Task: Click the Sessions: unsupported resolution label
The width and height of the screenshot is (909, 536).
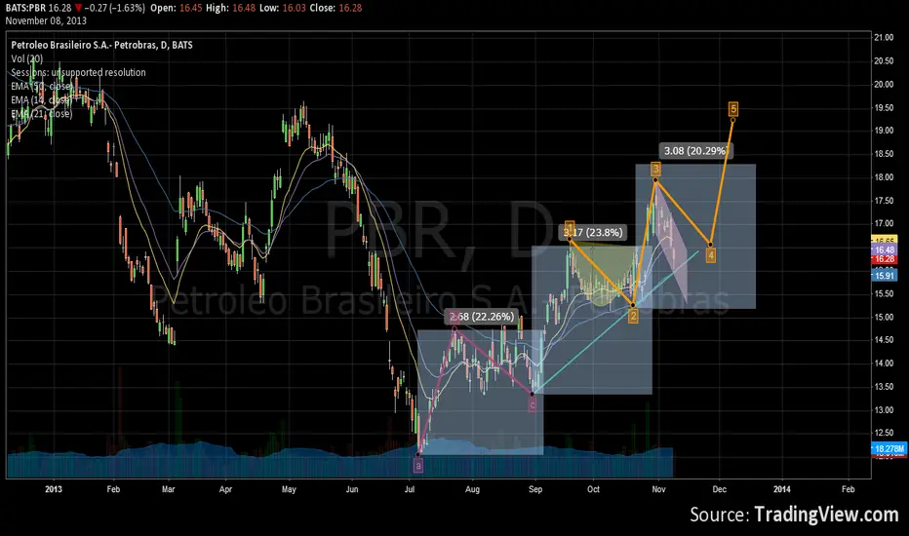Action: point(78,72)
